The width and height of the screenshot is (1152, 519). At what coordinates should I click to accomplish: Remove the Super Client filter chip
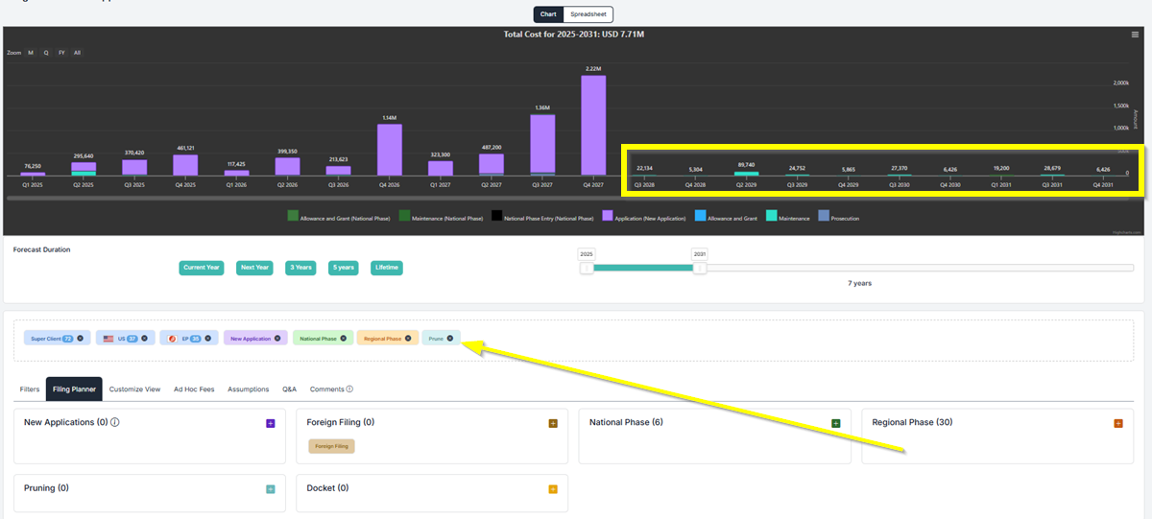coord(81,338)
